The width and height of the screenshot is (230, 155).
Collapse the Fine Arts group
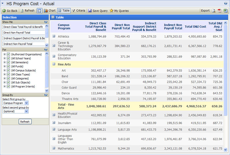tap(54, 64)
